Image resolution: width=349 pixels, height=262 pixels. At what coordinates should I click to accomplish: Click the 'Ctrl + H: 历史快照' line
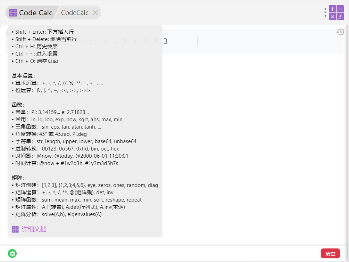(x=35, y=47)
